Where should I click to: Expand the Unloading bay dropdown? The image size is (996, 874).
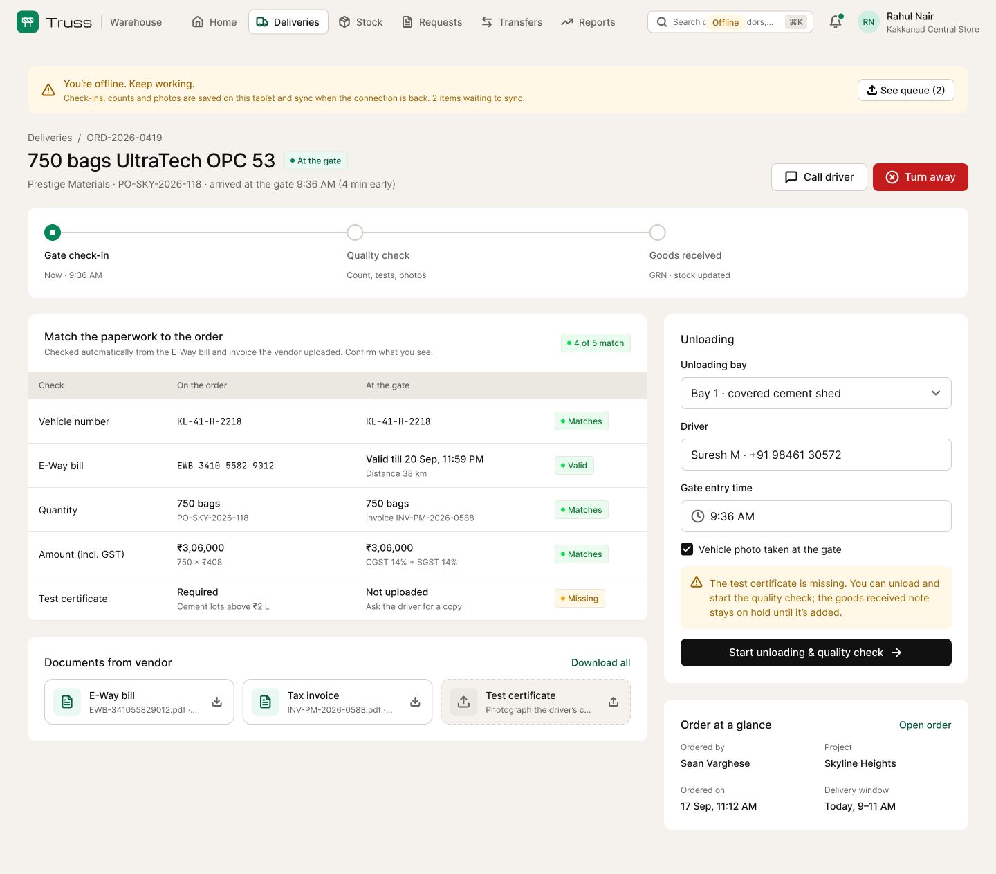(816, 393)
